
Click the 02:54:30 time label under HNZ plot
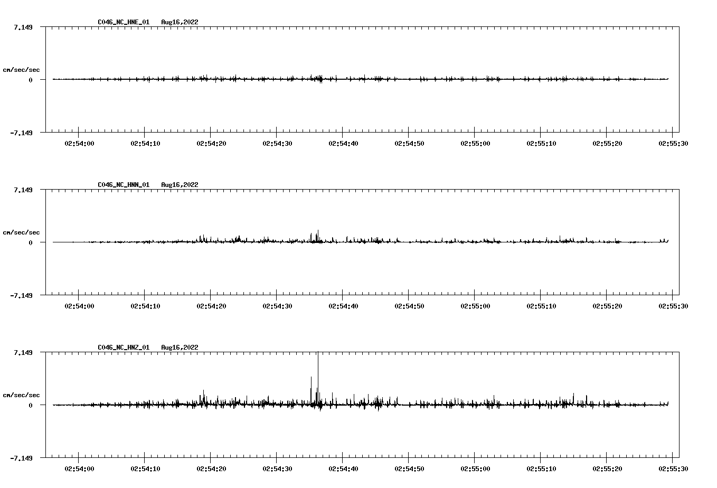point(278,468)
